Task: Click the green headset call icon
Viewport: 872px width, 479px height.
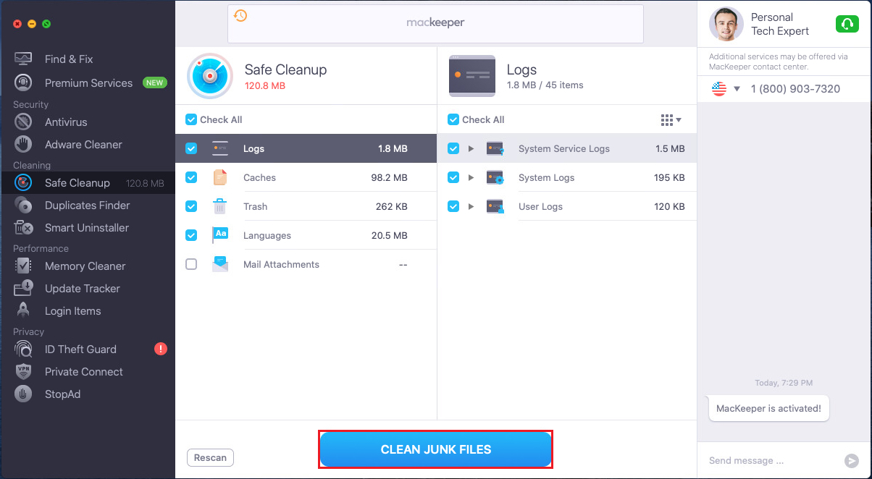Action: [x=847, y=24]
